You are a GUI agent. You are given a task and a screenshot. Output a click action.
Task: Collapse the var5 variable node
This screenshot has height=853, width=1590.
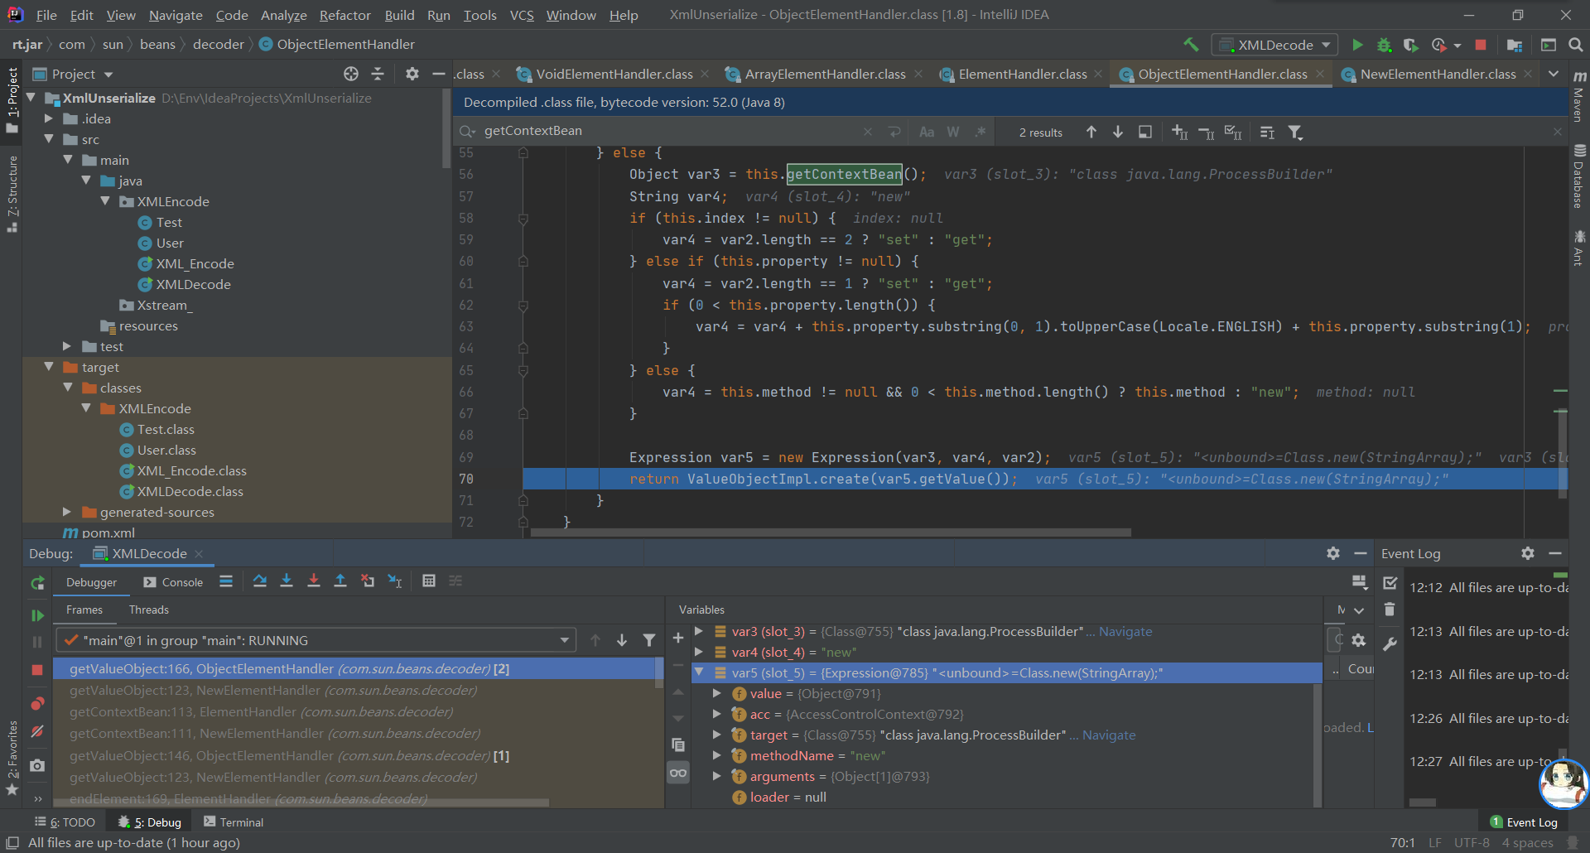point(699,672)
